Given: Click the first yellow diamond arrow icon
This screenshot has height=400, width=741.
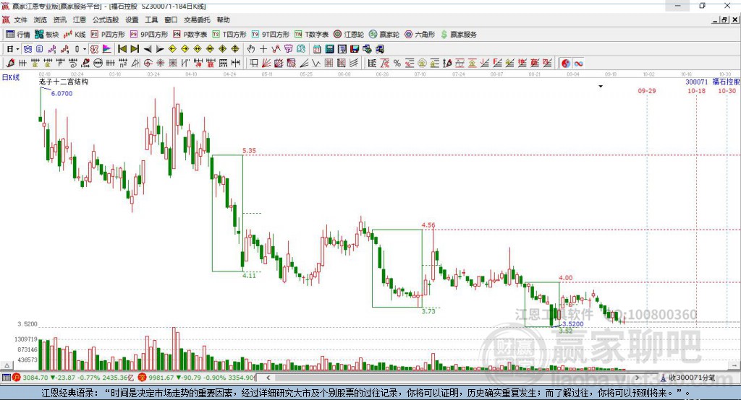Looking at the screenshot, I should 172,49.
